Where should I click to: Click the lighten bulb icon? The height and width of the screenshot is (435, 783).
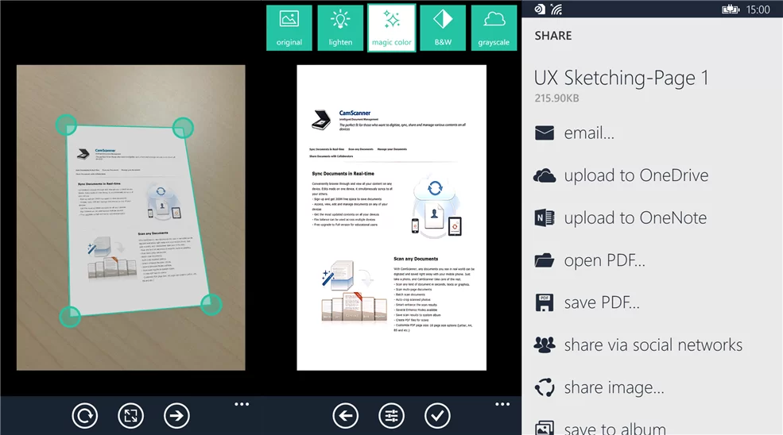[340, 20]
